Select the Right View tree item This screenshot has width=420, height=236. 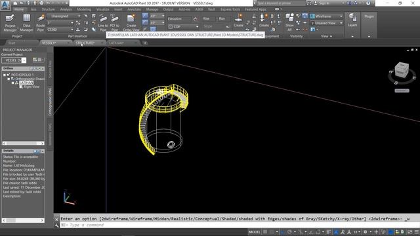tap(31, 87)
